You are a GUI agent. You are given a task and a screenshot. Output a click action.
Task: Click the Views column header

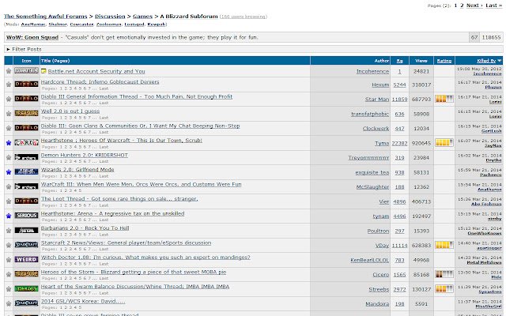[421, 61]
